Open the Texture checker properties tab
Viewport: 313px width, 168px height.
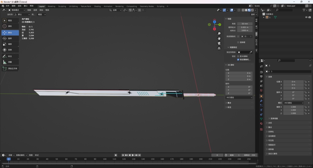click(x=261, y=130)
